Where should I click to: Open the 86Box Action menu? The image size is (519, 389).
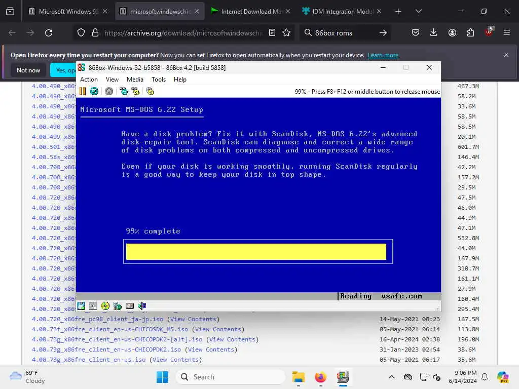tap(89, 80)
